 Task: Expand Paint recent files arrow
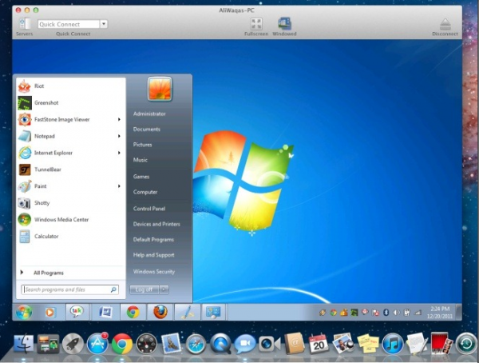119,186
